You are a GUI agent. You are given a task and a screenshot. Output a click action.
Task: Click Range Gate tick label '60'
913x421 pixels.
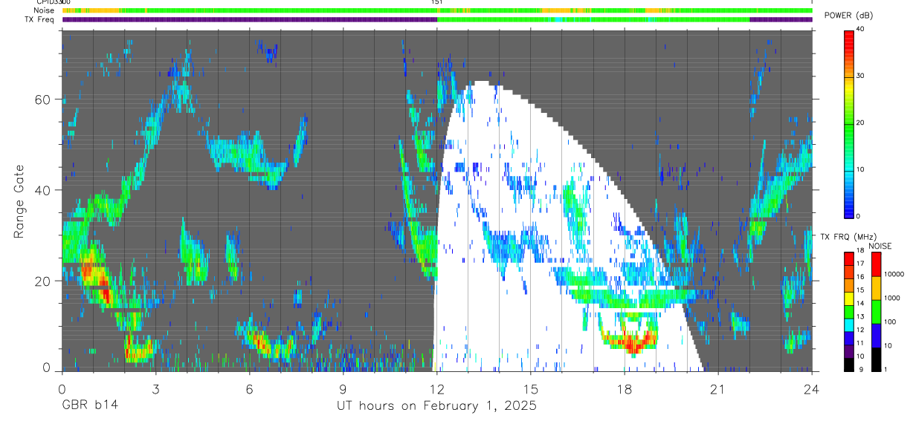(x=43, y=99)
